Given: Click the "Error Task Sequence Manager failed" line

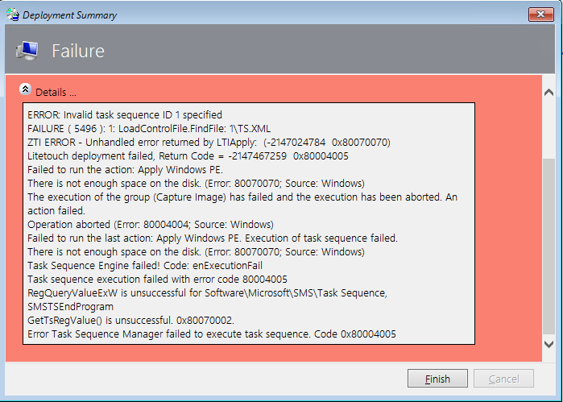Looking at the screenshot, I should (x=211, y=334).
